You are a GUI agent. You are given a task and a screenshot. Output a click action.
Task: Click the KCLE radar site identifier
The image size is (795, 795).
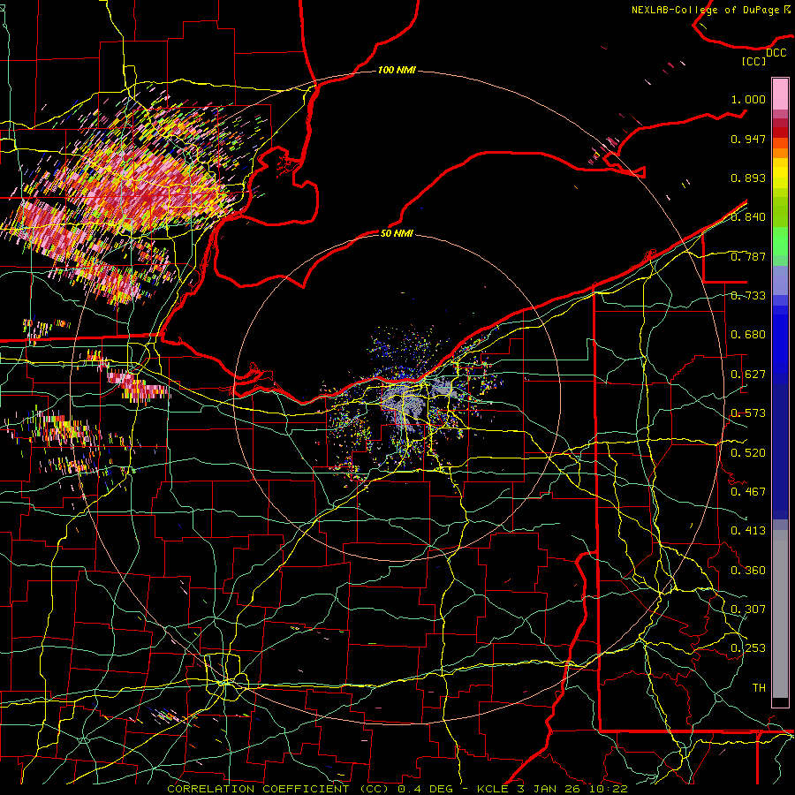pyautogui.click(x=493, y=789)
